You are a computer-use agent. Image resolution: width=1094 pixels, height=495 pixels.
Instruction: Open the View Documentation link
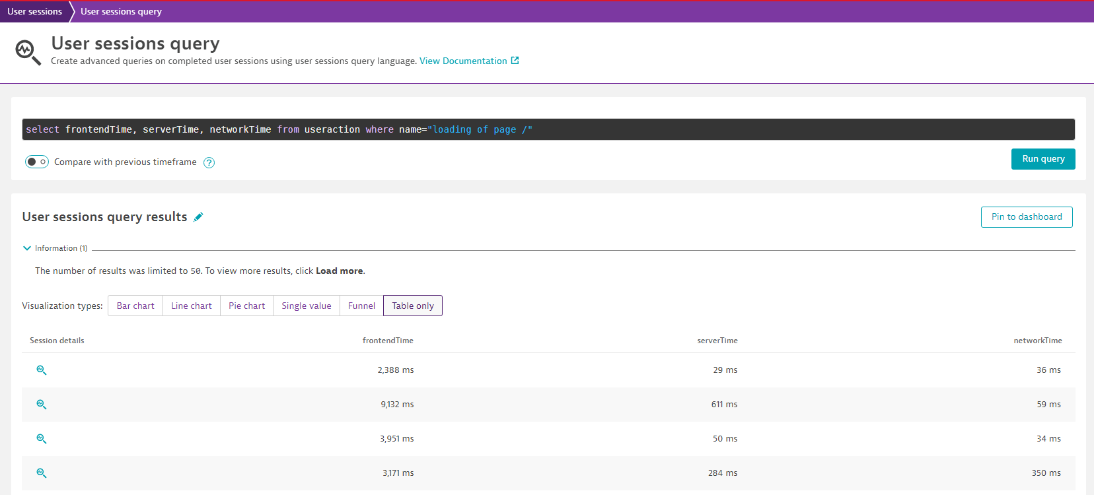[463, 61]
